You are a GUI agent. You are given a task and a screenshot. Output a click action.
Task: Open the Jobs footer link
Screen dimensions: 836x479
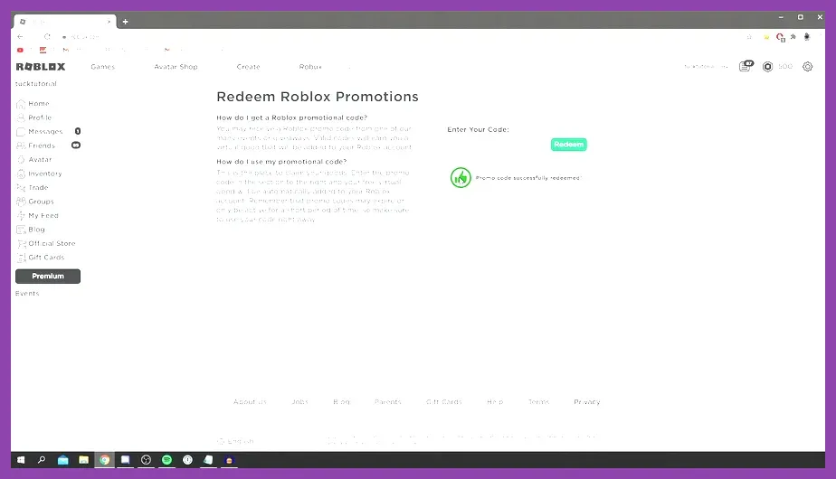pyautogui.click(x=300, y=402)
